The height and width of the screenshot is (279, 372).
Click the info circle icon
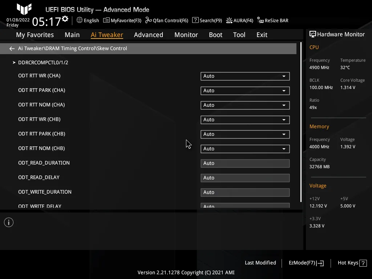9,222
